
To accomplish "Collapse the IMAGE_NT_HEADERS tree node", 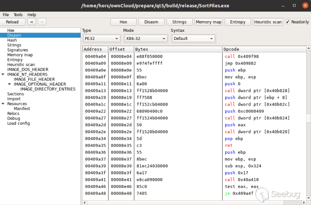I will tap(3, 74).
